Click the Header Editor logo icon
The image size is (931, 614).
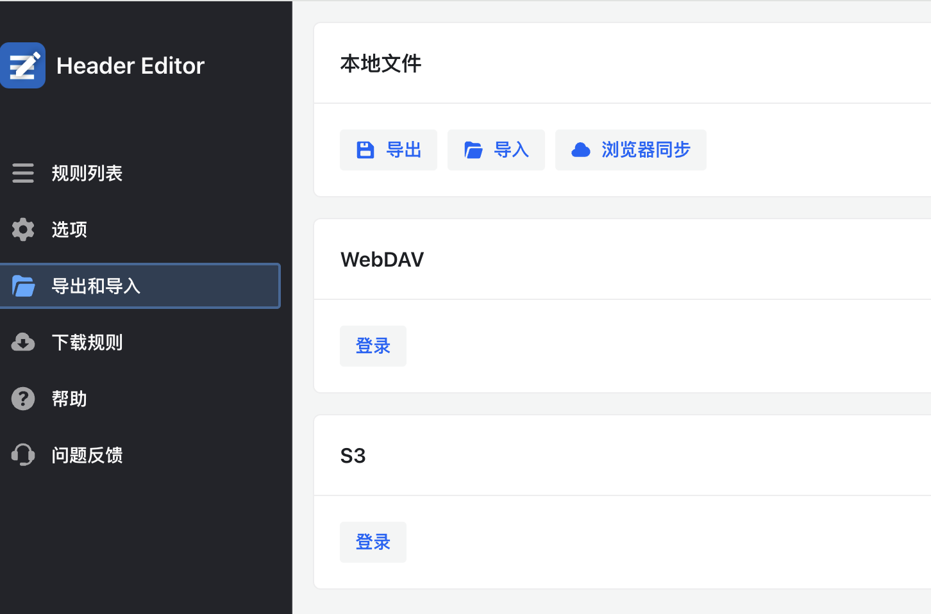tap(23, 65)
